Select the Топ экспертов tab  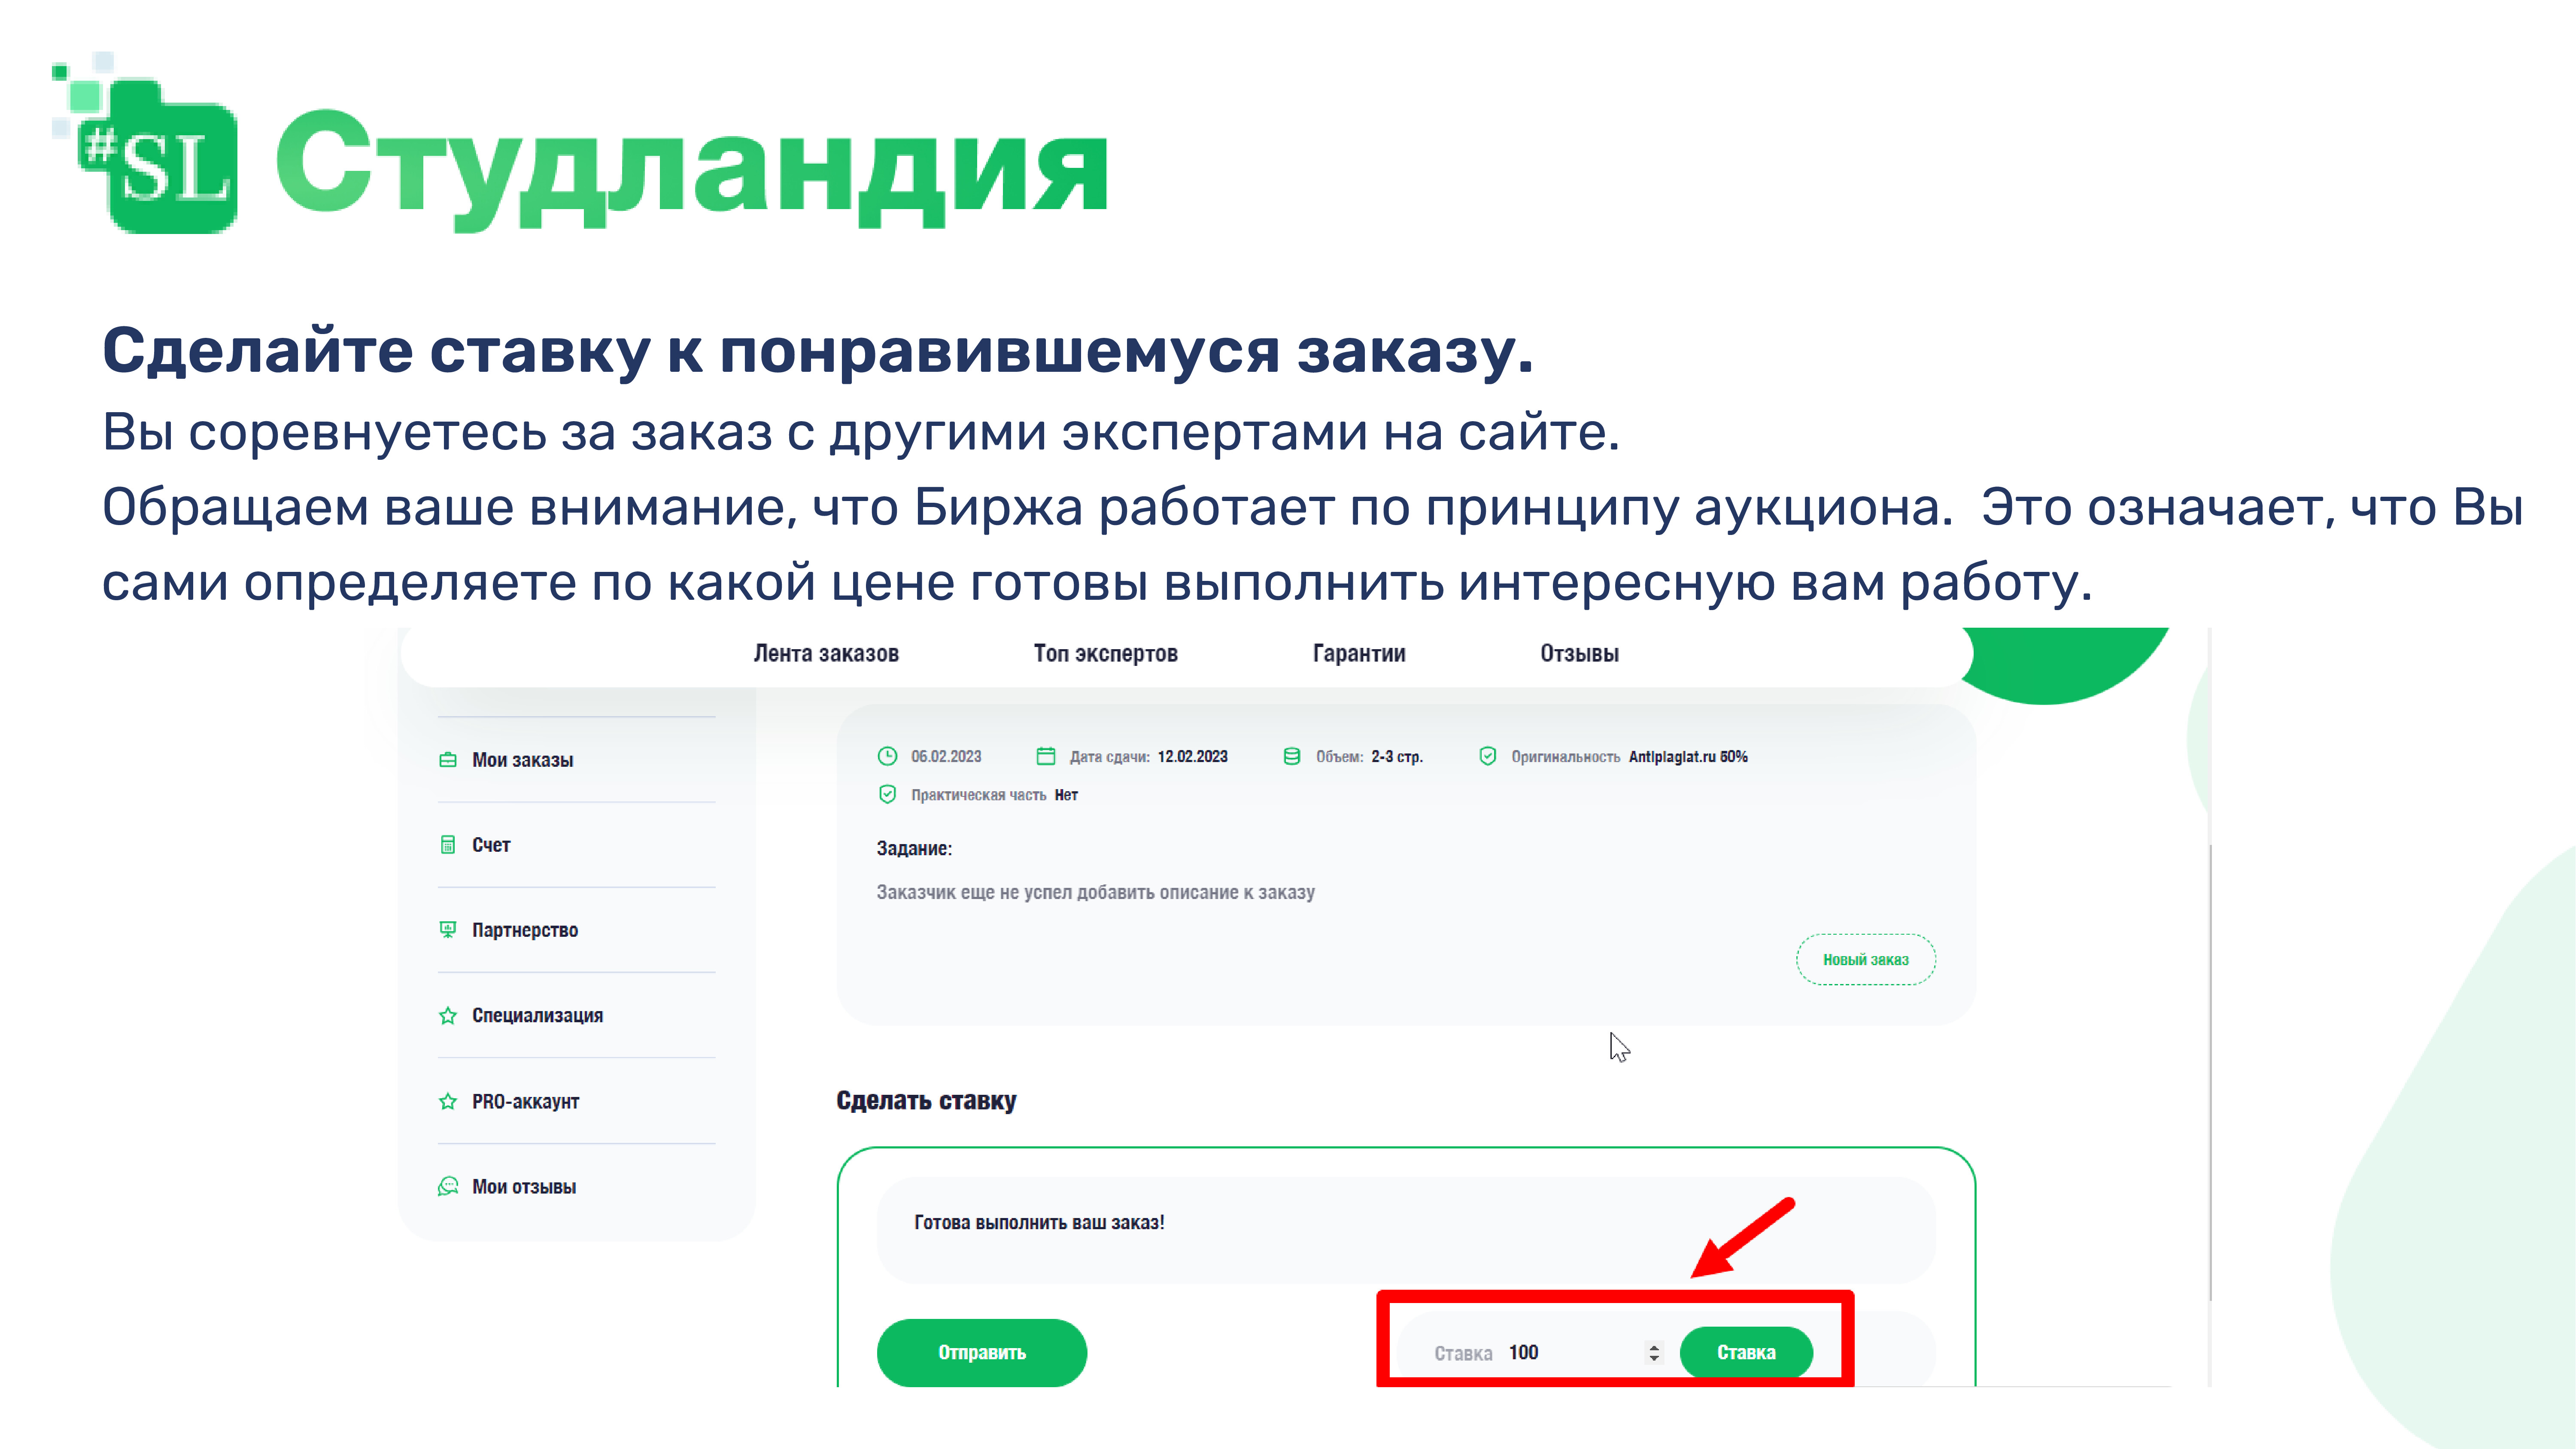coord(1106,653)
